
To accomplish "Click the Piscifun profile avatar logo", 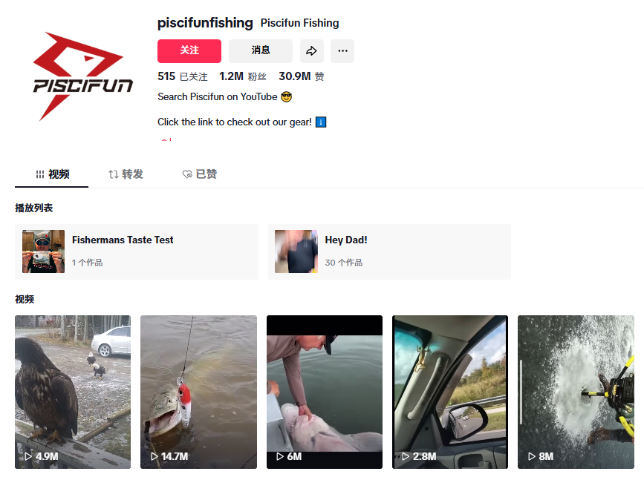I will [x=83, y=76].
